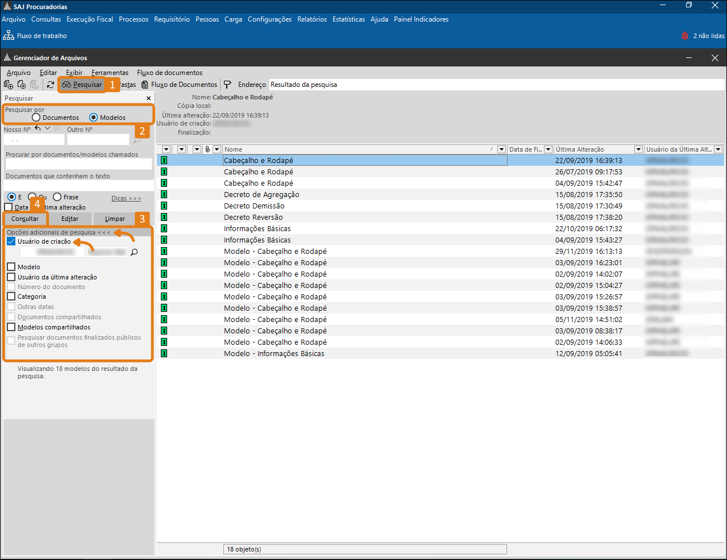Click the refresh arrows toolbar icon
727x560 pixels.
coord(51,85)
